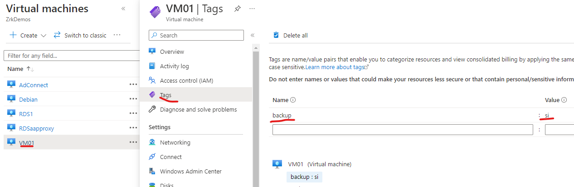Click the backup tag name
This screenshot has width=574, height=187.
click(x=282, y=115)
